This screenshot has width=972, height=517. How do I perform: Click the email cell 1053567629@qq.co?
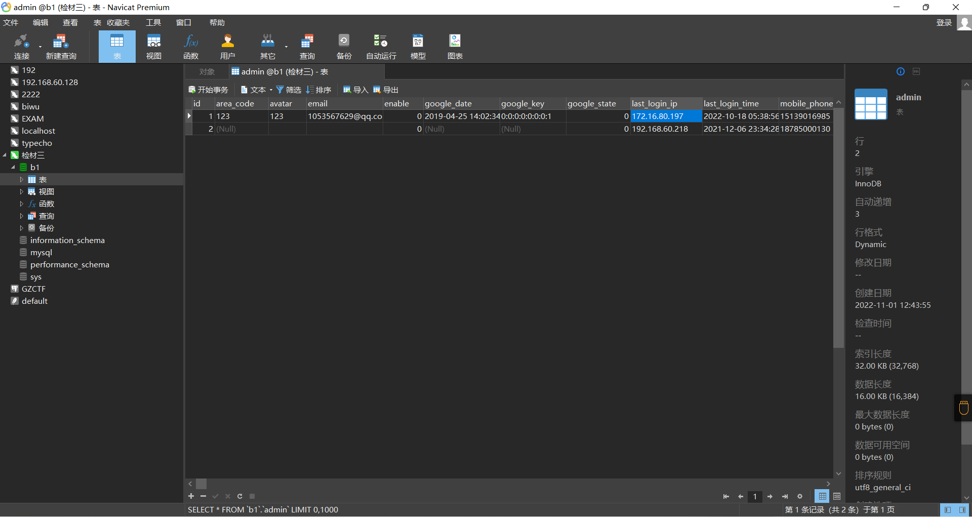coord(344,116)
